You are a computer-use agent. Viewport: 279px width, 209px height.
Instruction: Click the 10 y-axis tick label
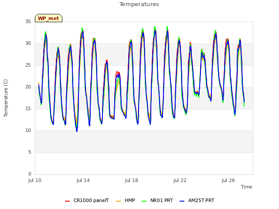[28, 131]
